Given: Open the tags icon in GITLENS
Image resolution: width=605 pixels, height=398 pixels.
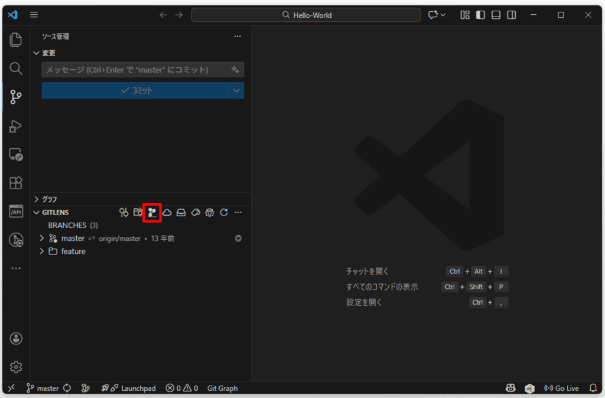Looking at the screenshot, I should pyautogui.click(x=195, y=212).
